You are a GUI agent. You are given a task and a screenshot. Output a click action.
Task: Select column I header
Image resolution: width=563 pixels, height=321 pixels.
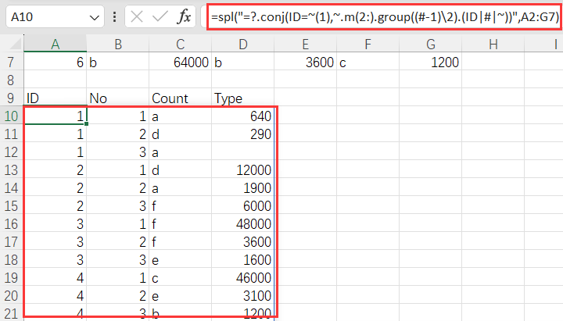pos(554,45)
